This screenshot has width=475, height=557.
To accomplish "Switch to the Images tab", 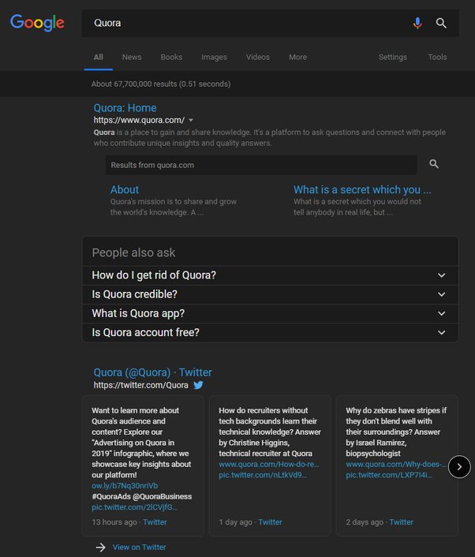I will coord(214,57).
